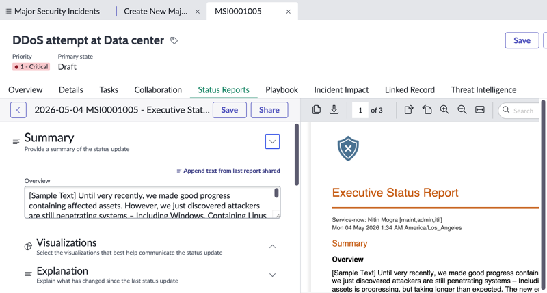Click the page number field showing 1
This screenshot has width=547, height=293.
pos(360,110)
